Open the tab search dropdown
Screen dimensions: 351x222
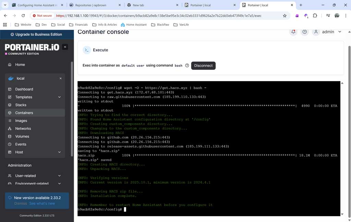click(x=5, y=5)
